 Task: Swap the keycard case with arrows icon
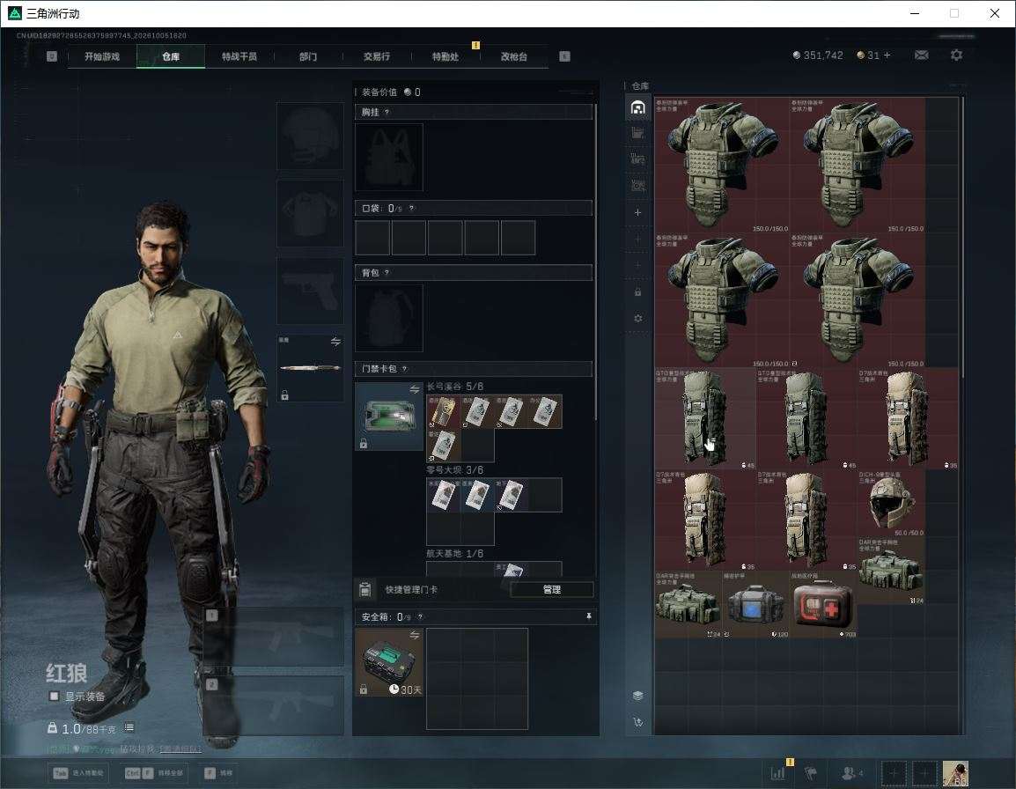pyautogui.click(x=414, y=389)
